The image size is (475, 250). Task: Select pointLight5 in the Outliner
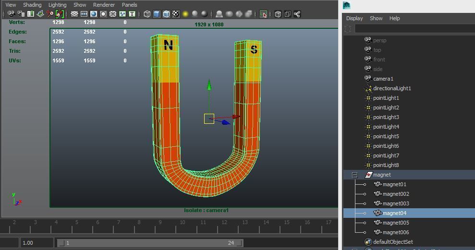coord(386,136)
